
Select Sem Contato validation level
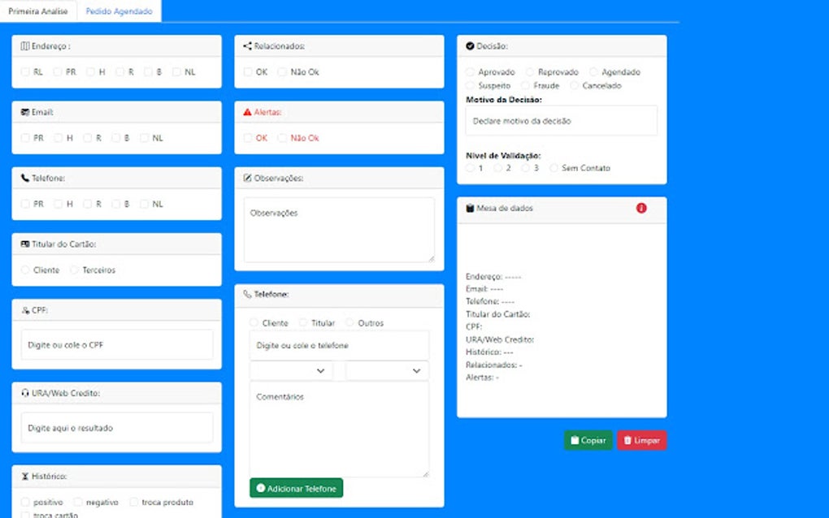tap(553, 168)
